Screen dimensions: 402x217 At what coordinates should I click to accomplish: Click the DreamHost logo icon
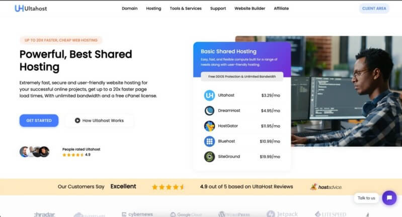209,110
